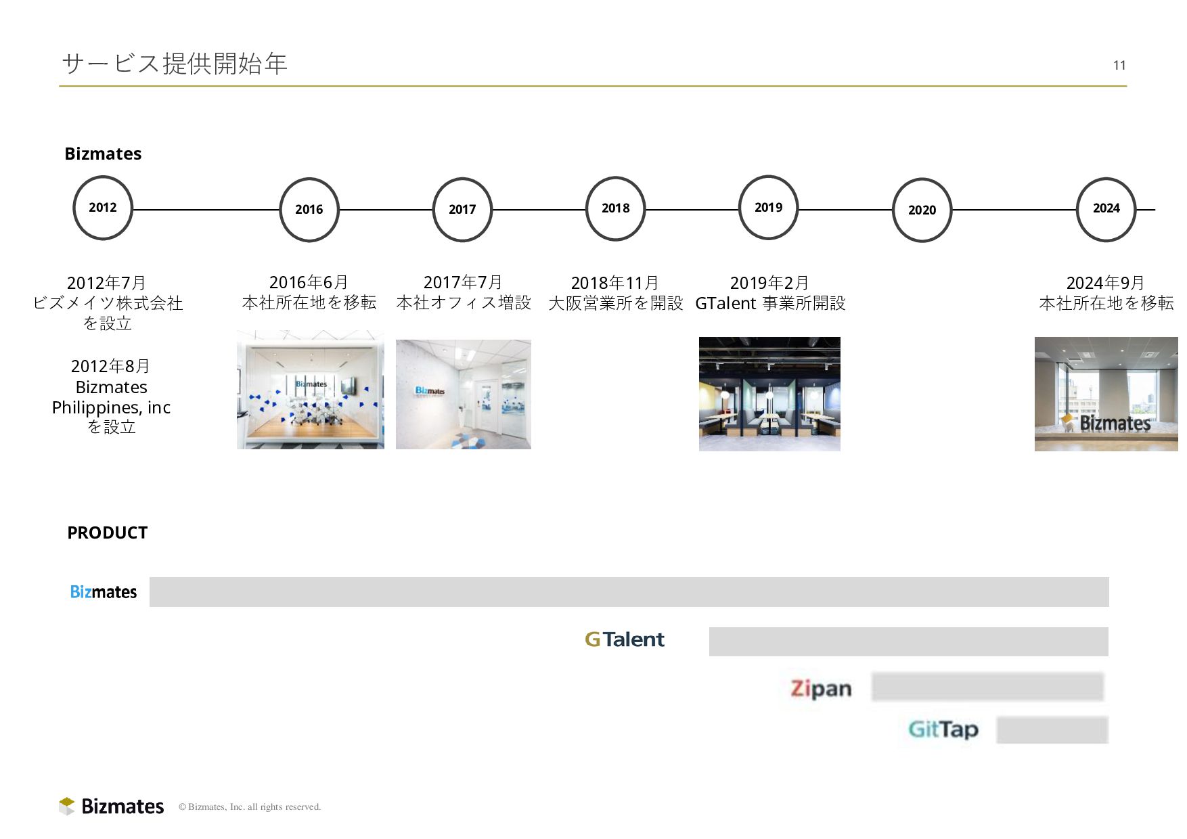
Task: Select the 2018 timeline marker
Action: (615, 208)
